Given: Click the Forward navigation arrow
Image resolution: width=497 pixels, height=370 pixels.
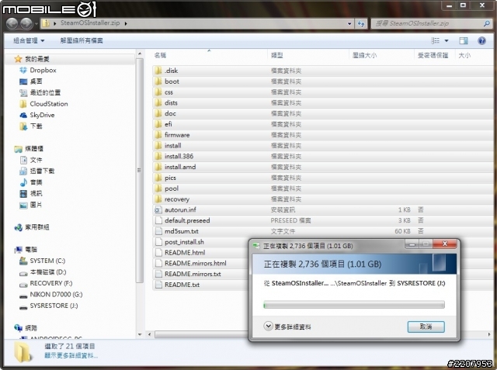Looking at the screenshot, I should (x=26, y=23).
